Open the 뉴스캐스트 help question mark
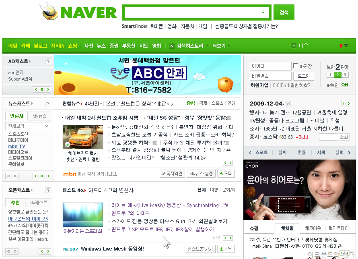The image size is (358, 259). (x=48, y=104)
